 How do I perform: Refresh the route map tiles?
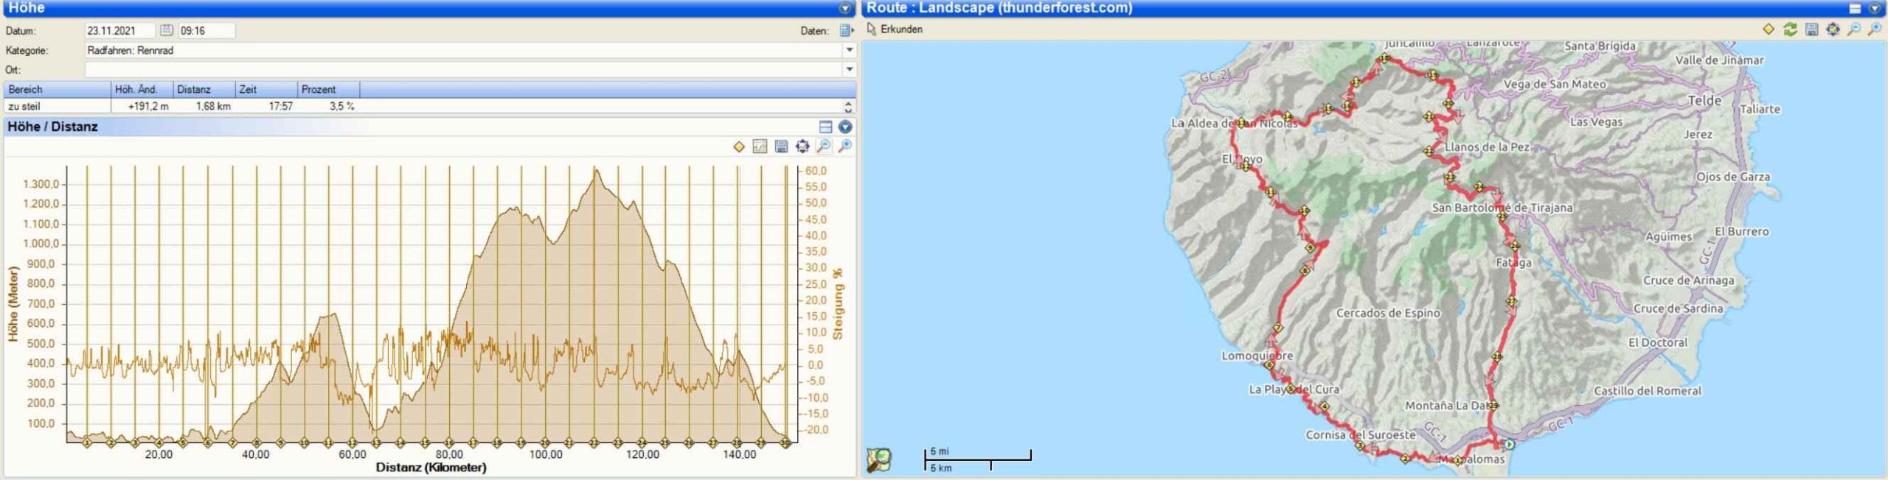coord(1790,29)
